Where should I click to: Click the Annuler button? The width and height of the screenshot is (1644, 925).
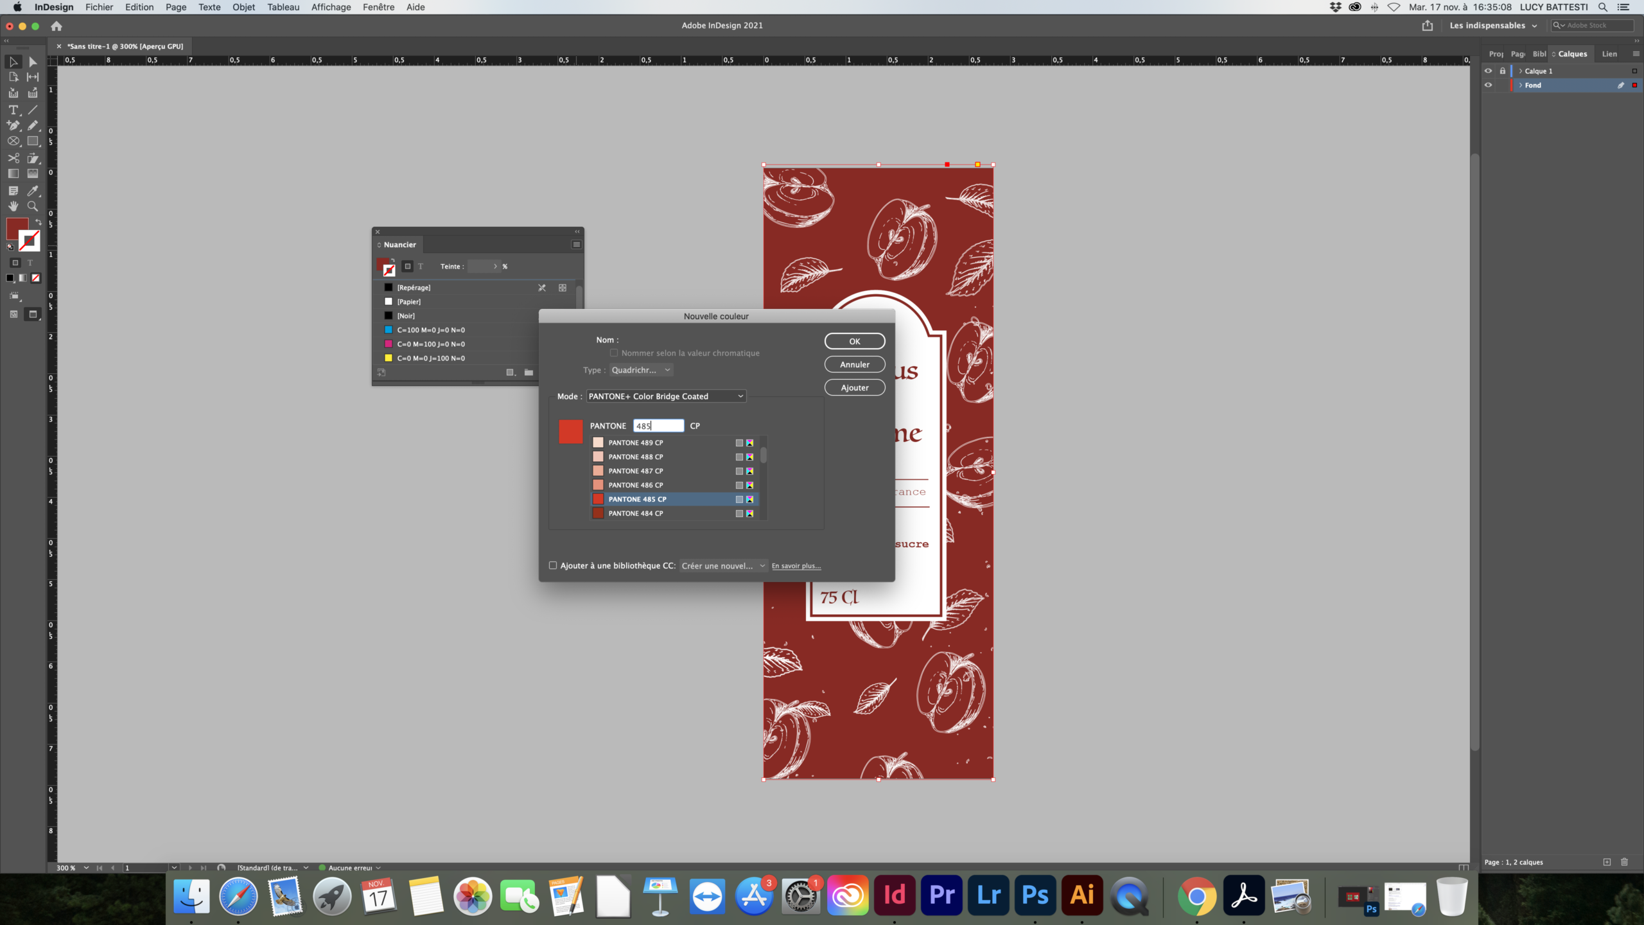pyautogui.click(x=853, y=364)
